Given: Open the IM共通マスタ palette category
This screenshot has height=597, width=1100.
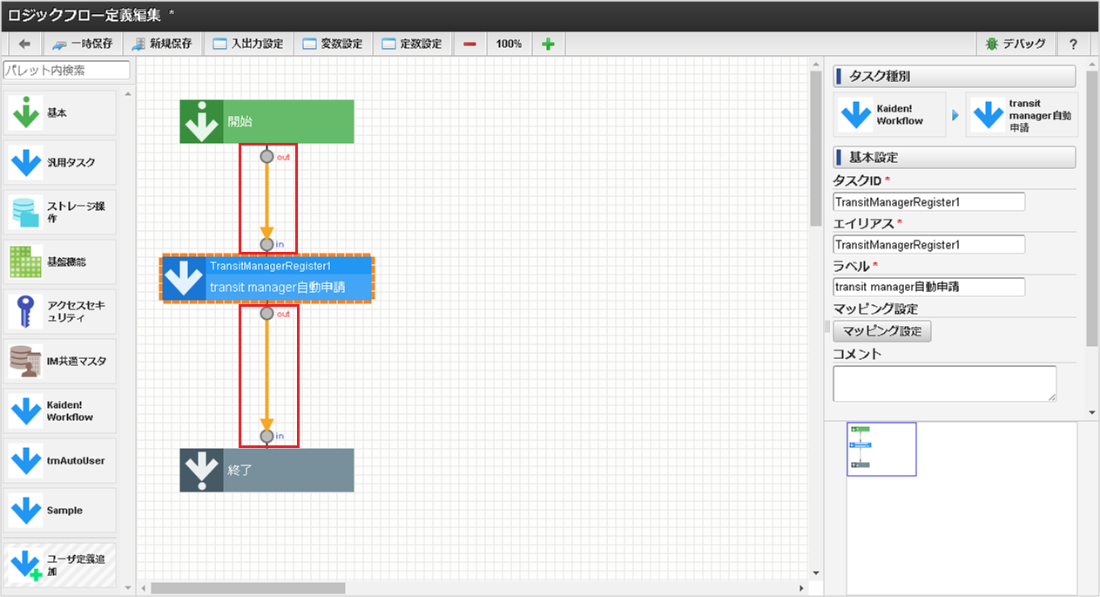Looking at the screenshot, I should pos(61,361).
